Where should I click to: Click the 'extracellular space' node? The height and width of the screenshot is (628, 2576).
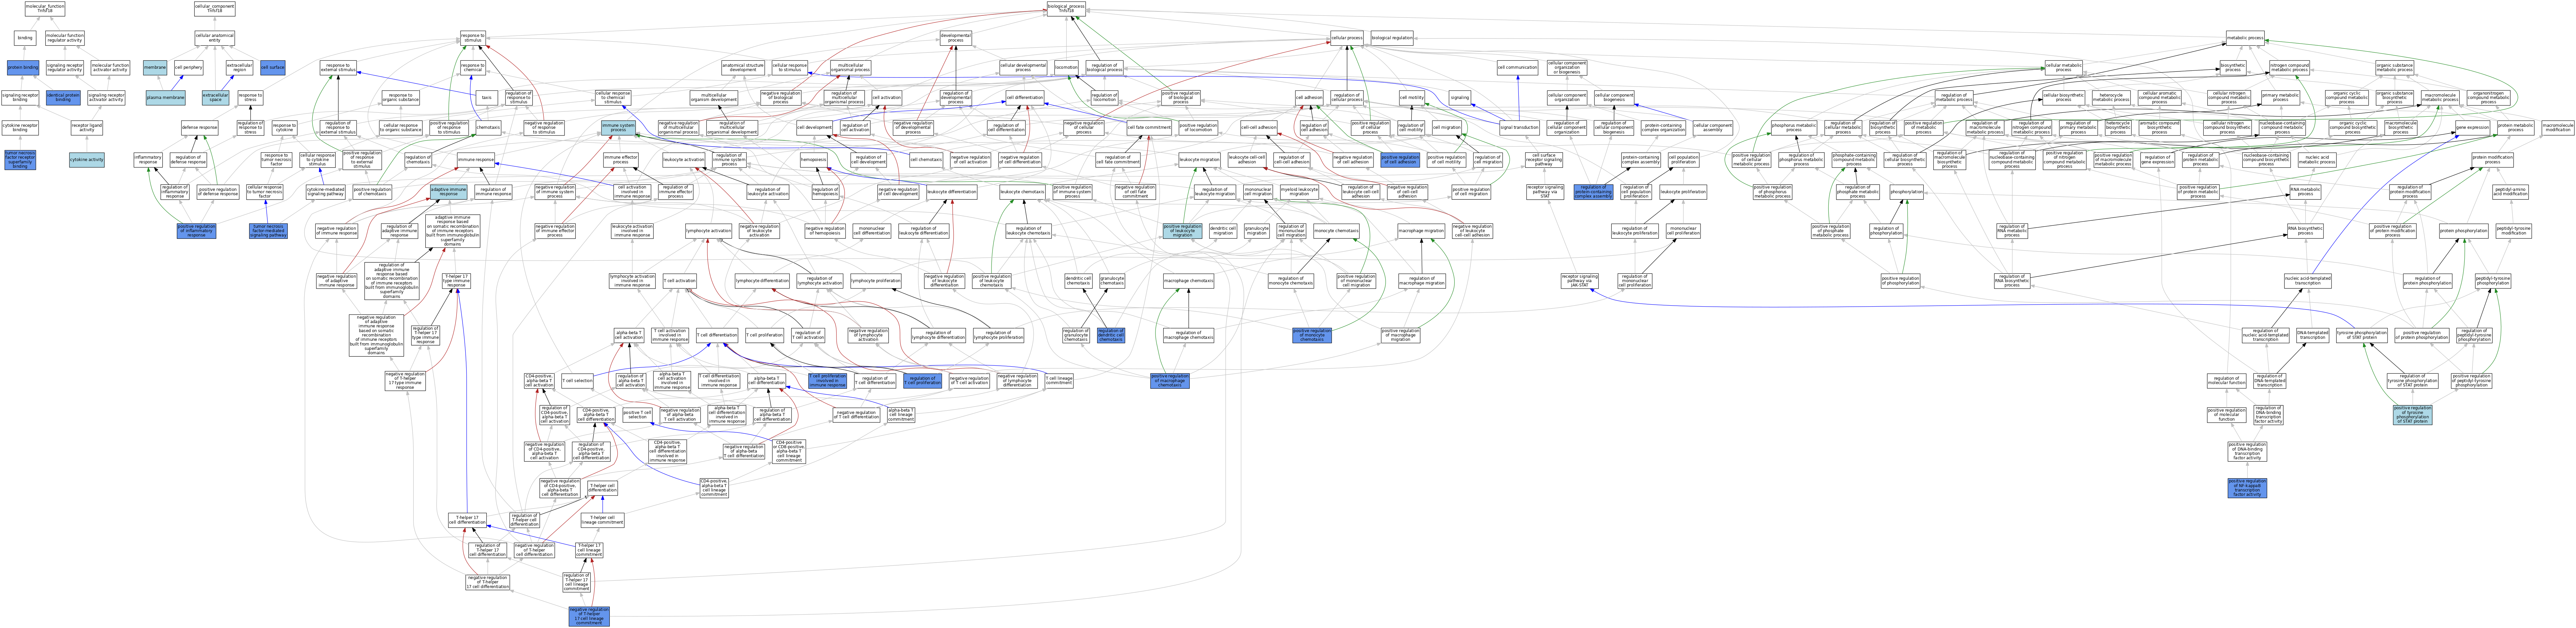tap(215, 98)
